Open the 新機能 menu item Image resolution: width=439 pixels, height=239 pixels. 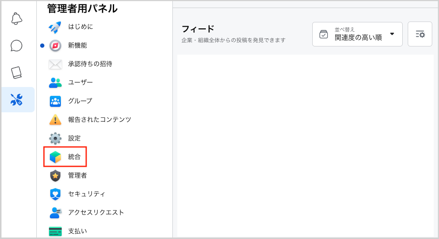pos(77,45)
